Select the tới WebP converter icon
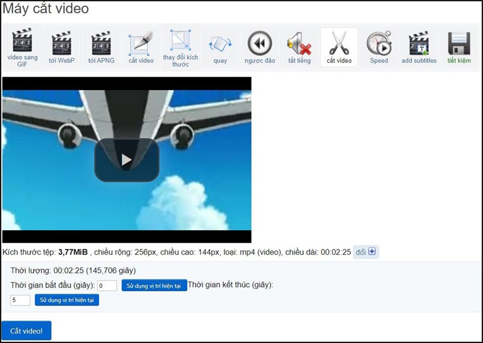The image size is (483, 343). (61, 47)
